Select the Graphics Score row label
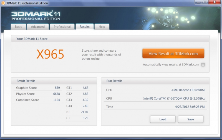222x140 pixels. (26, 88)
